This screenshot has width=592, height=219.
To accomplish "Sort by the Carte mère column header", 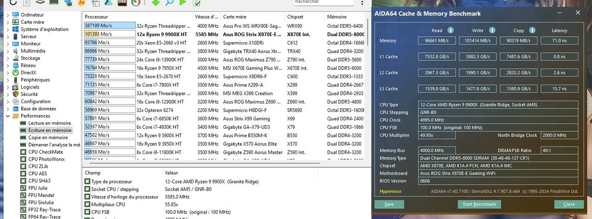I will [253, 17].
